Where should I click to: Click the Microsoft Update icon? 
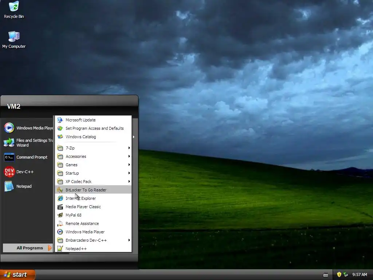point(60,120)
